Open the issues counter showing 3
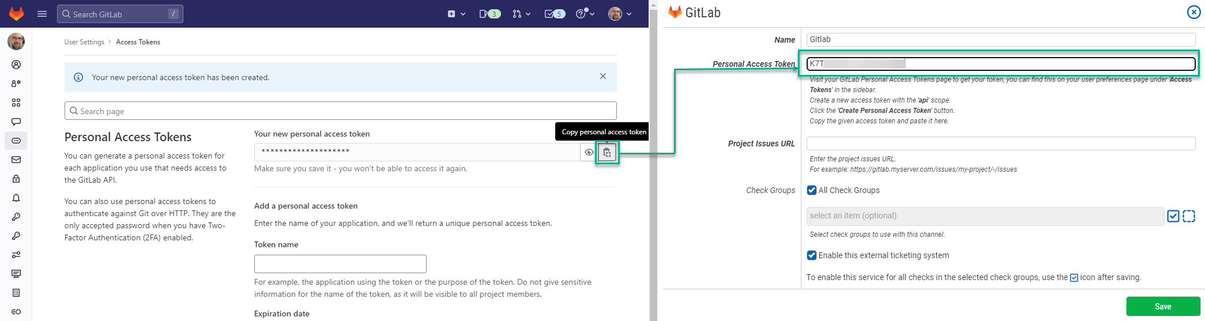Viewport: 1205px width, 321px height. [x=489, y=14]
